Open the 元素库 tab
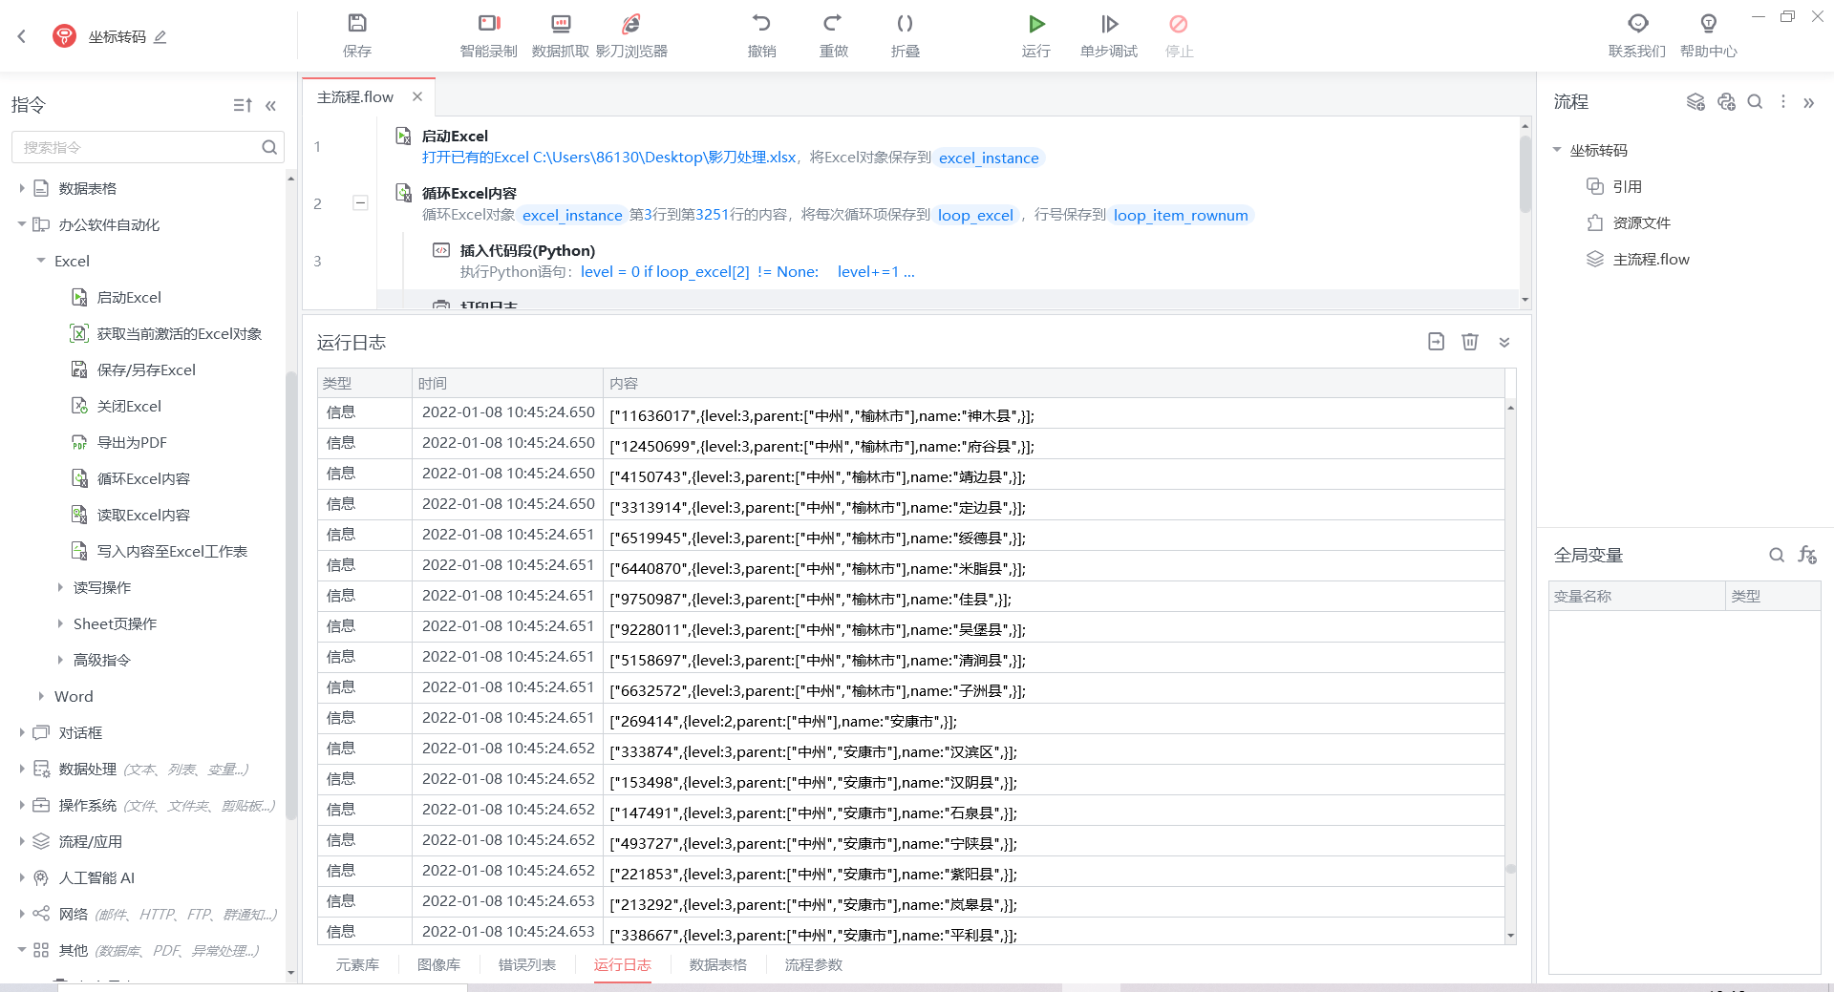The height and width of the screenshot is (992, 1834). [357, 964]
